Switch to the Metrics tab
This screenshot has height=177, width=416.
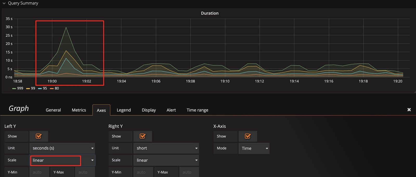coord(79,110)
